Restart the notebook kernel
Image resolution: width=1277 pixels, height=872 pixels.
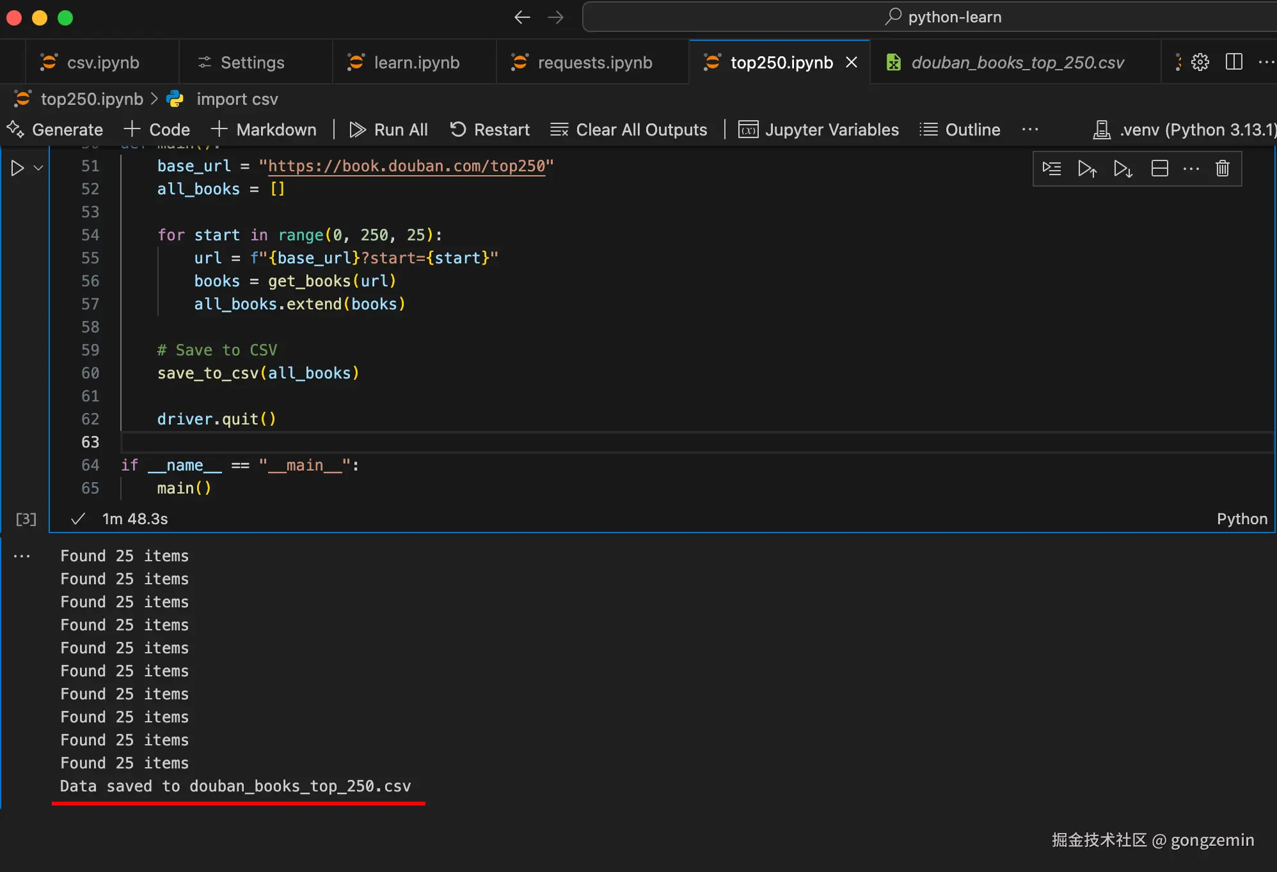pyautogui.click(x=490, y=130)
